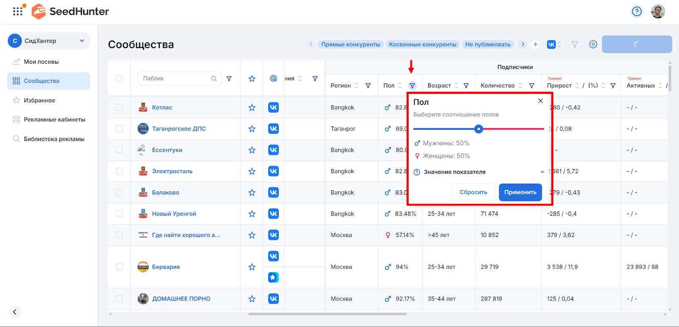This screenshot has height=327, width=679.
Task: Go to Рекламные кабинеты section
Action: click(54, 119)
